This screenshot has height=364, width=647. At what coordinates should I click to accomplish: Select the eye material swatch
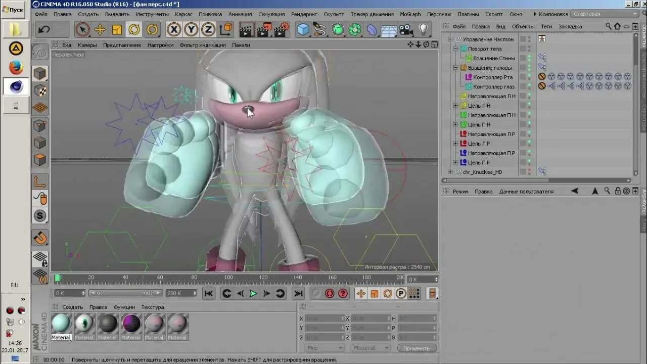pyautogui.click(x=84, y=324)
